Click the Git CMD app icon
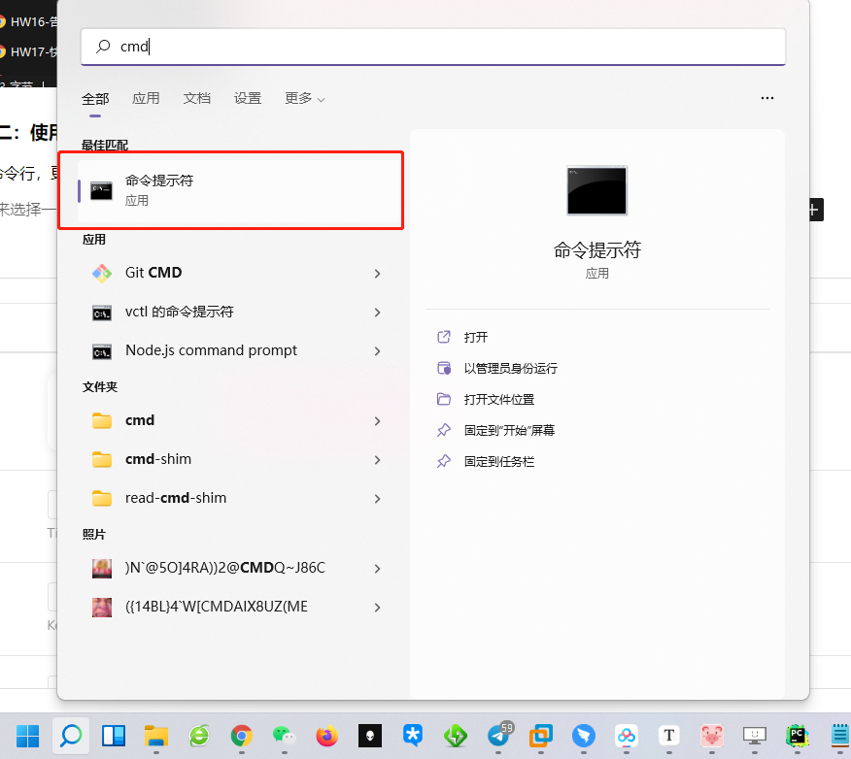The image size is (851, 759). coord(102,274)
